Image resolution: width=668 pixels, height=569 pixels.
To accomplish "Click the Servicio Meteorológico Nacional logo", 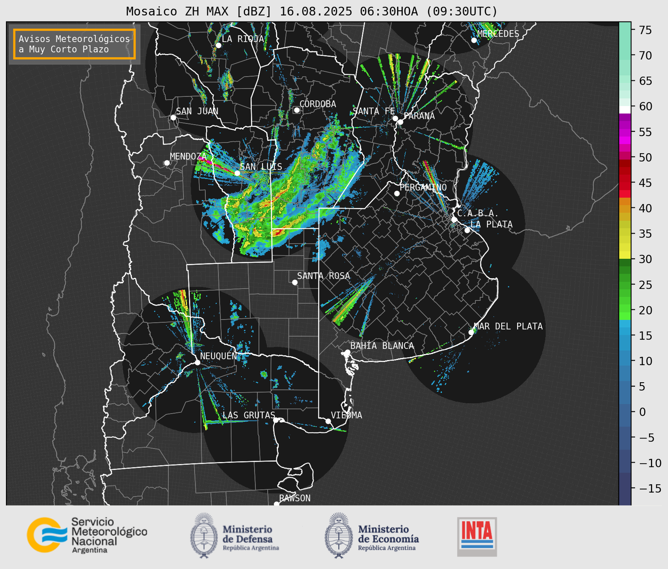I will point(87,535).
